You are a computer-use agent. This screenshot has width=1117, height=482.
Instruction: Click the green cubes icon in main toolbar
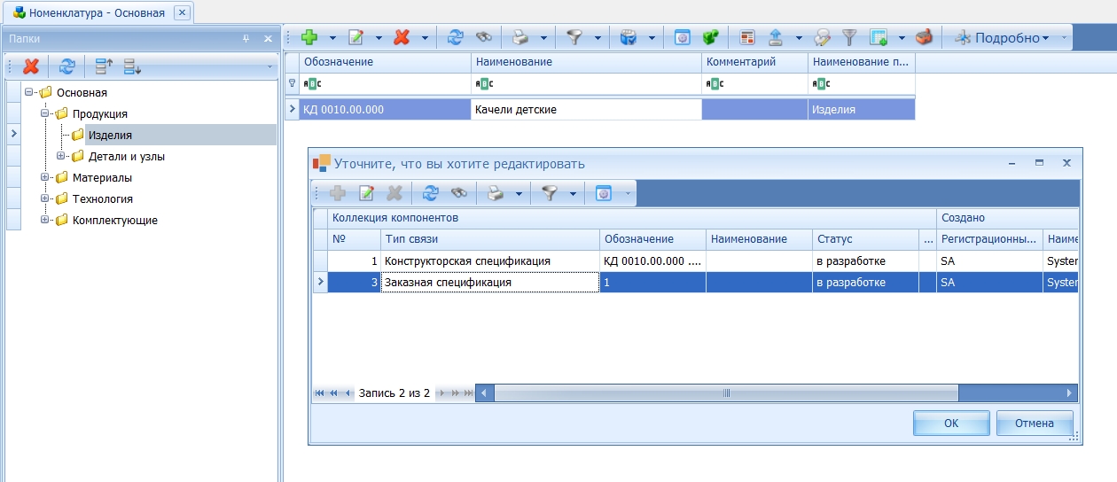click(x=709, y=37)
